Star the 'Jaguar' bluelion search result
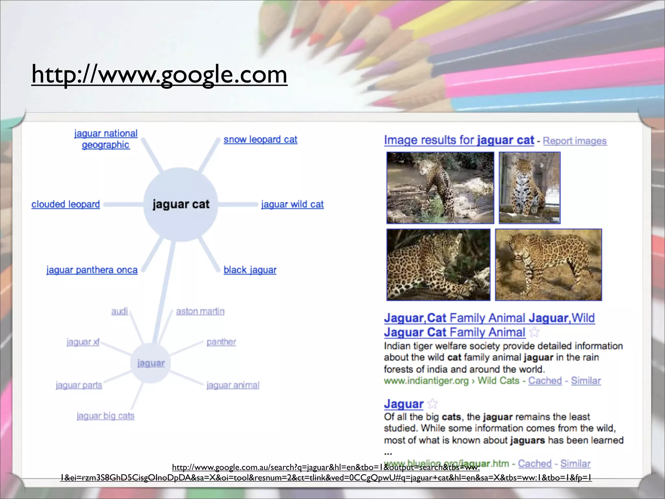Screen dimensions: 665x499 point(433,404)
